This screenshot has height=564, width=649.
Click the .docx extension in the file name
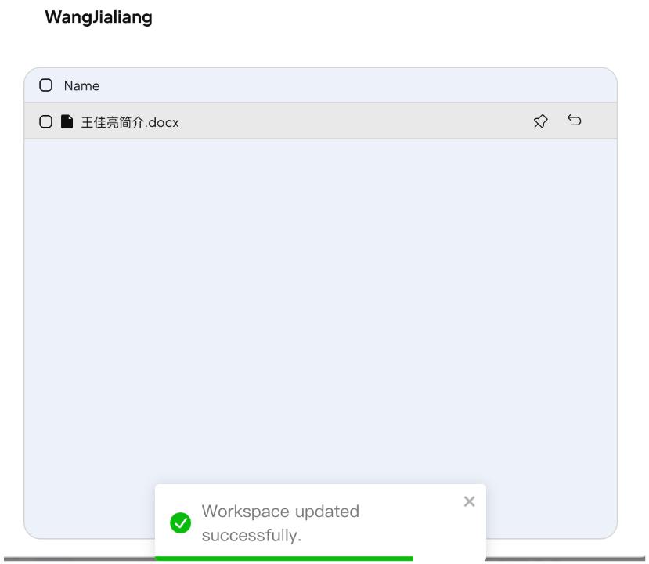162,122
